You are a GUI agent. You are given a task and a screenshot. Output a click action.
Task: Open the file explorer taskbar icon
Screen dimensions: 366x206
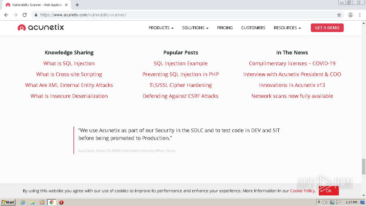pos(32,202)
